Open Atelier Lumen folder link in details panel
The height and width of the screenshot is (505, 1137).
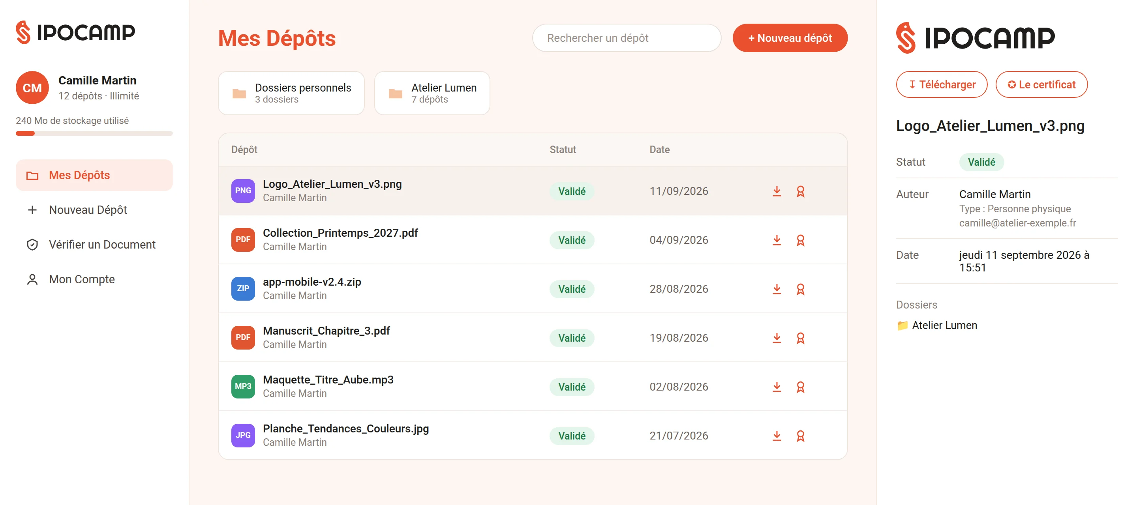936,325
